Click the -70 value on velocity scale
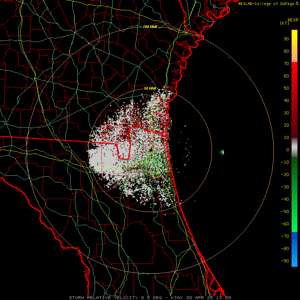The width and height of the screenshot is (300, 300). click(x=285, y=236)
